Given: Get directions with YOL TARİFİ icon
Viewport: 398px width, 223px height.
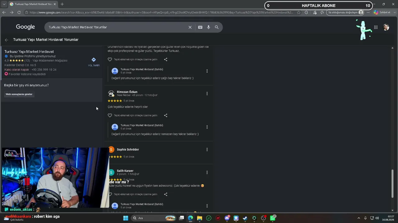Looking at the screenshot, I should point(94,60).
